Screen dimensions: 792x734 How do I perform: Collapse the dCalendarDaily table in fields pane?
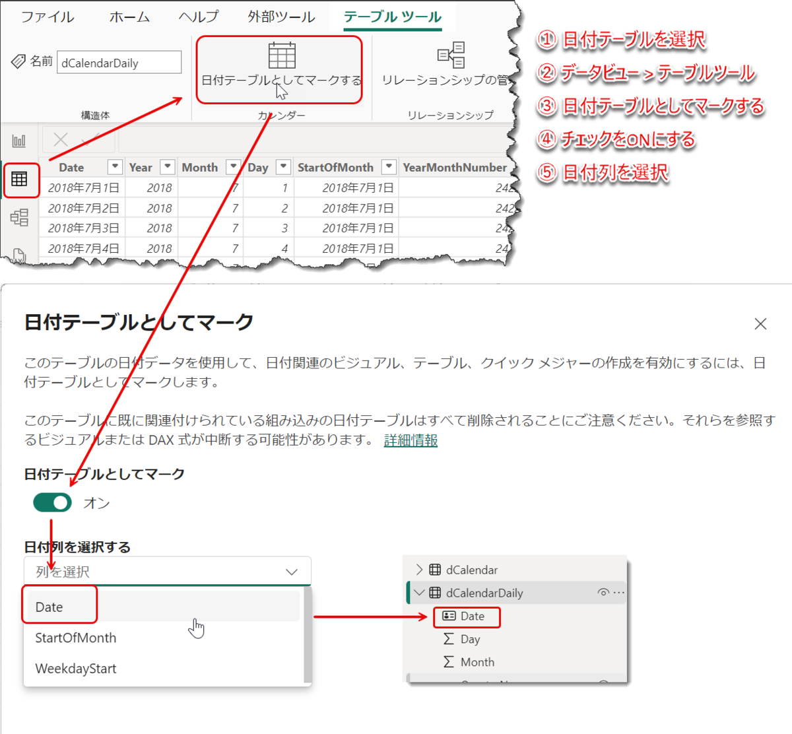point(419,593)
